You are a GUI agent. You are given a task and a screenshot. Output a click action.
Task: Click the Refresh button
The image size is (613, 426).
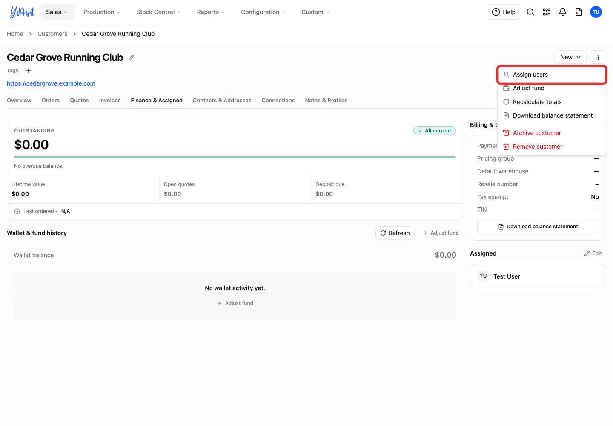[395, 233]
